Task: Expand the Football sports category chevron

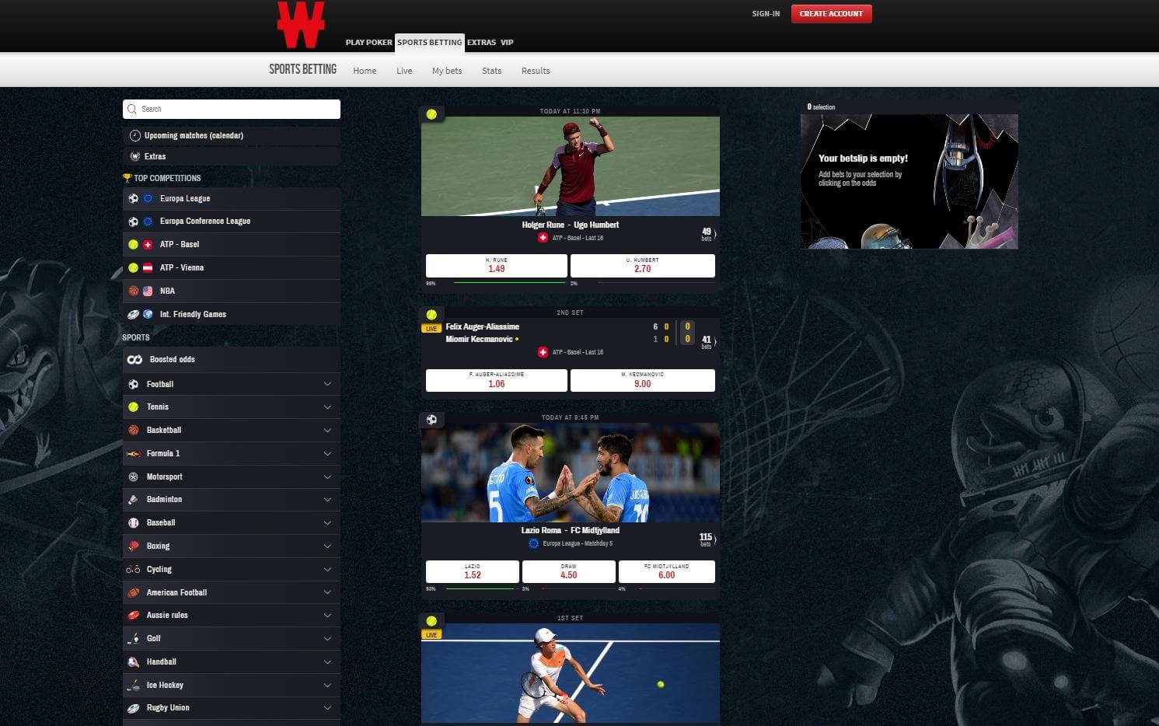Action: 327,384
